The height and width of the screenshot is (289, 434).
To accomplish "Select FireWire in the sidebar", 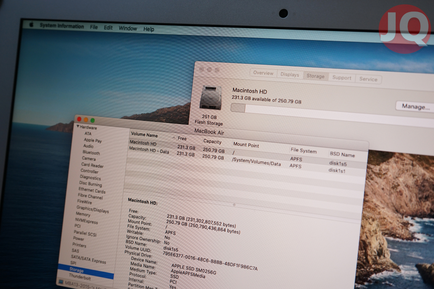I will pyautogui.click(x=84, y=202).
